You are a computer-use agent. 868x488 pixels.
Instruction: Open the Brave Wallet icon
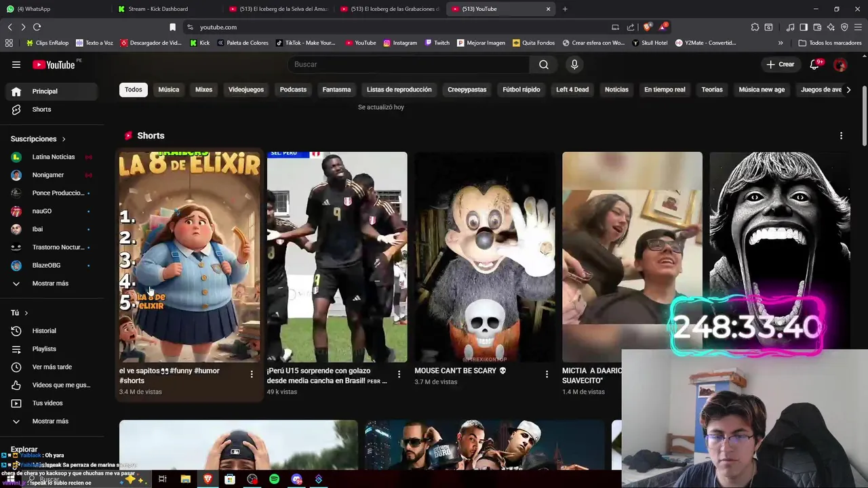point(817,27)
